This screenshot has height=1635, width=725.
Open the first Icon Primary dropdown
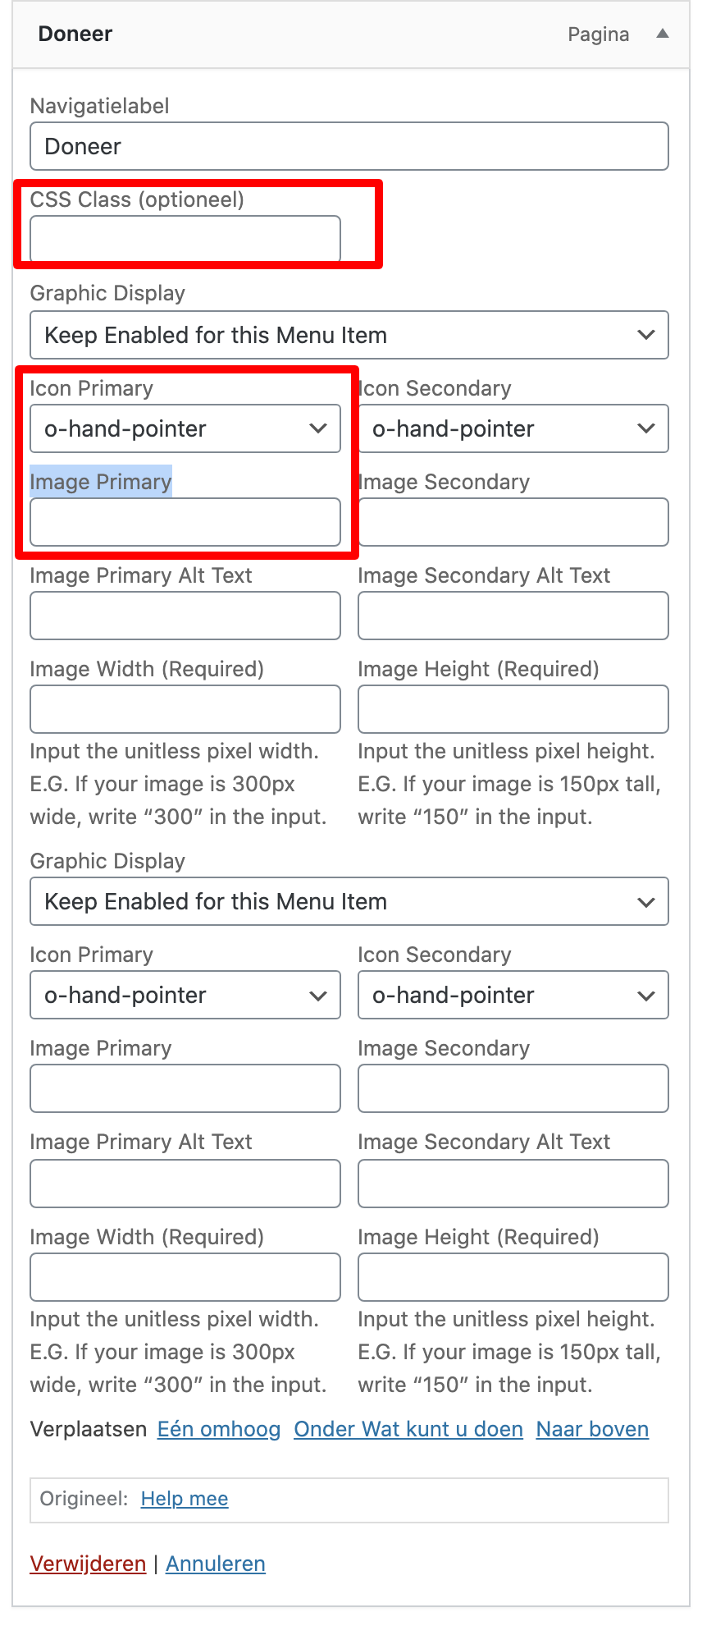[x=185, y=428]
